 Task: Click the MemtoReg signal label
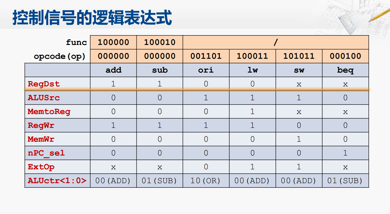(49, 112)
